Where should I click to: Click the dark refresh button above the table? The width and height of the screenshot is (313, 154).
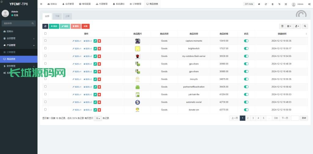click(x=45, y=26)
